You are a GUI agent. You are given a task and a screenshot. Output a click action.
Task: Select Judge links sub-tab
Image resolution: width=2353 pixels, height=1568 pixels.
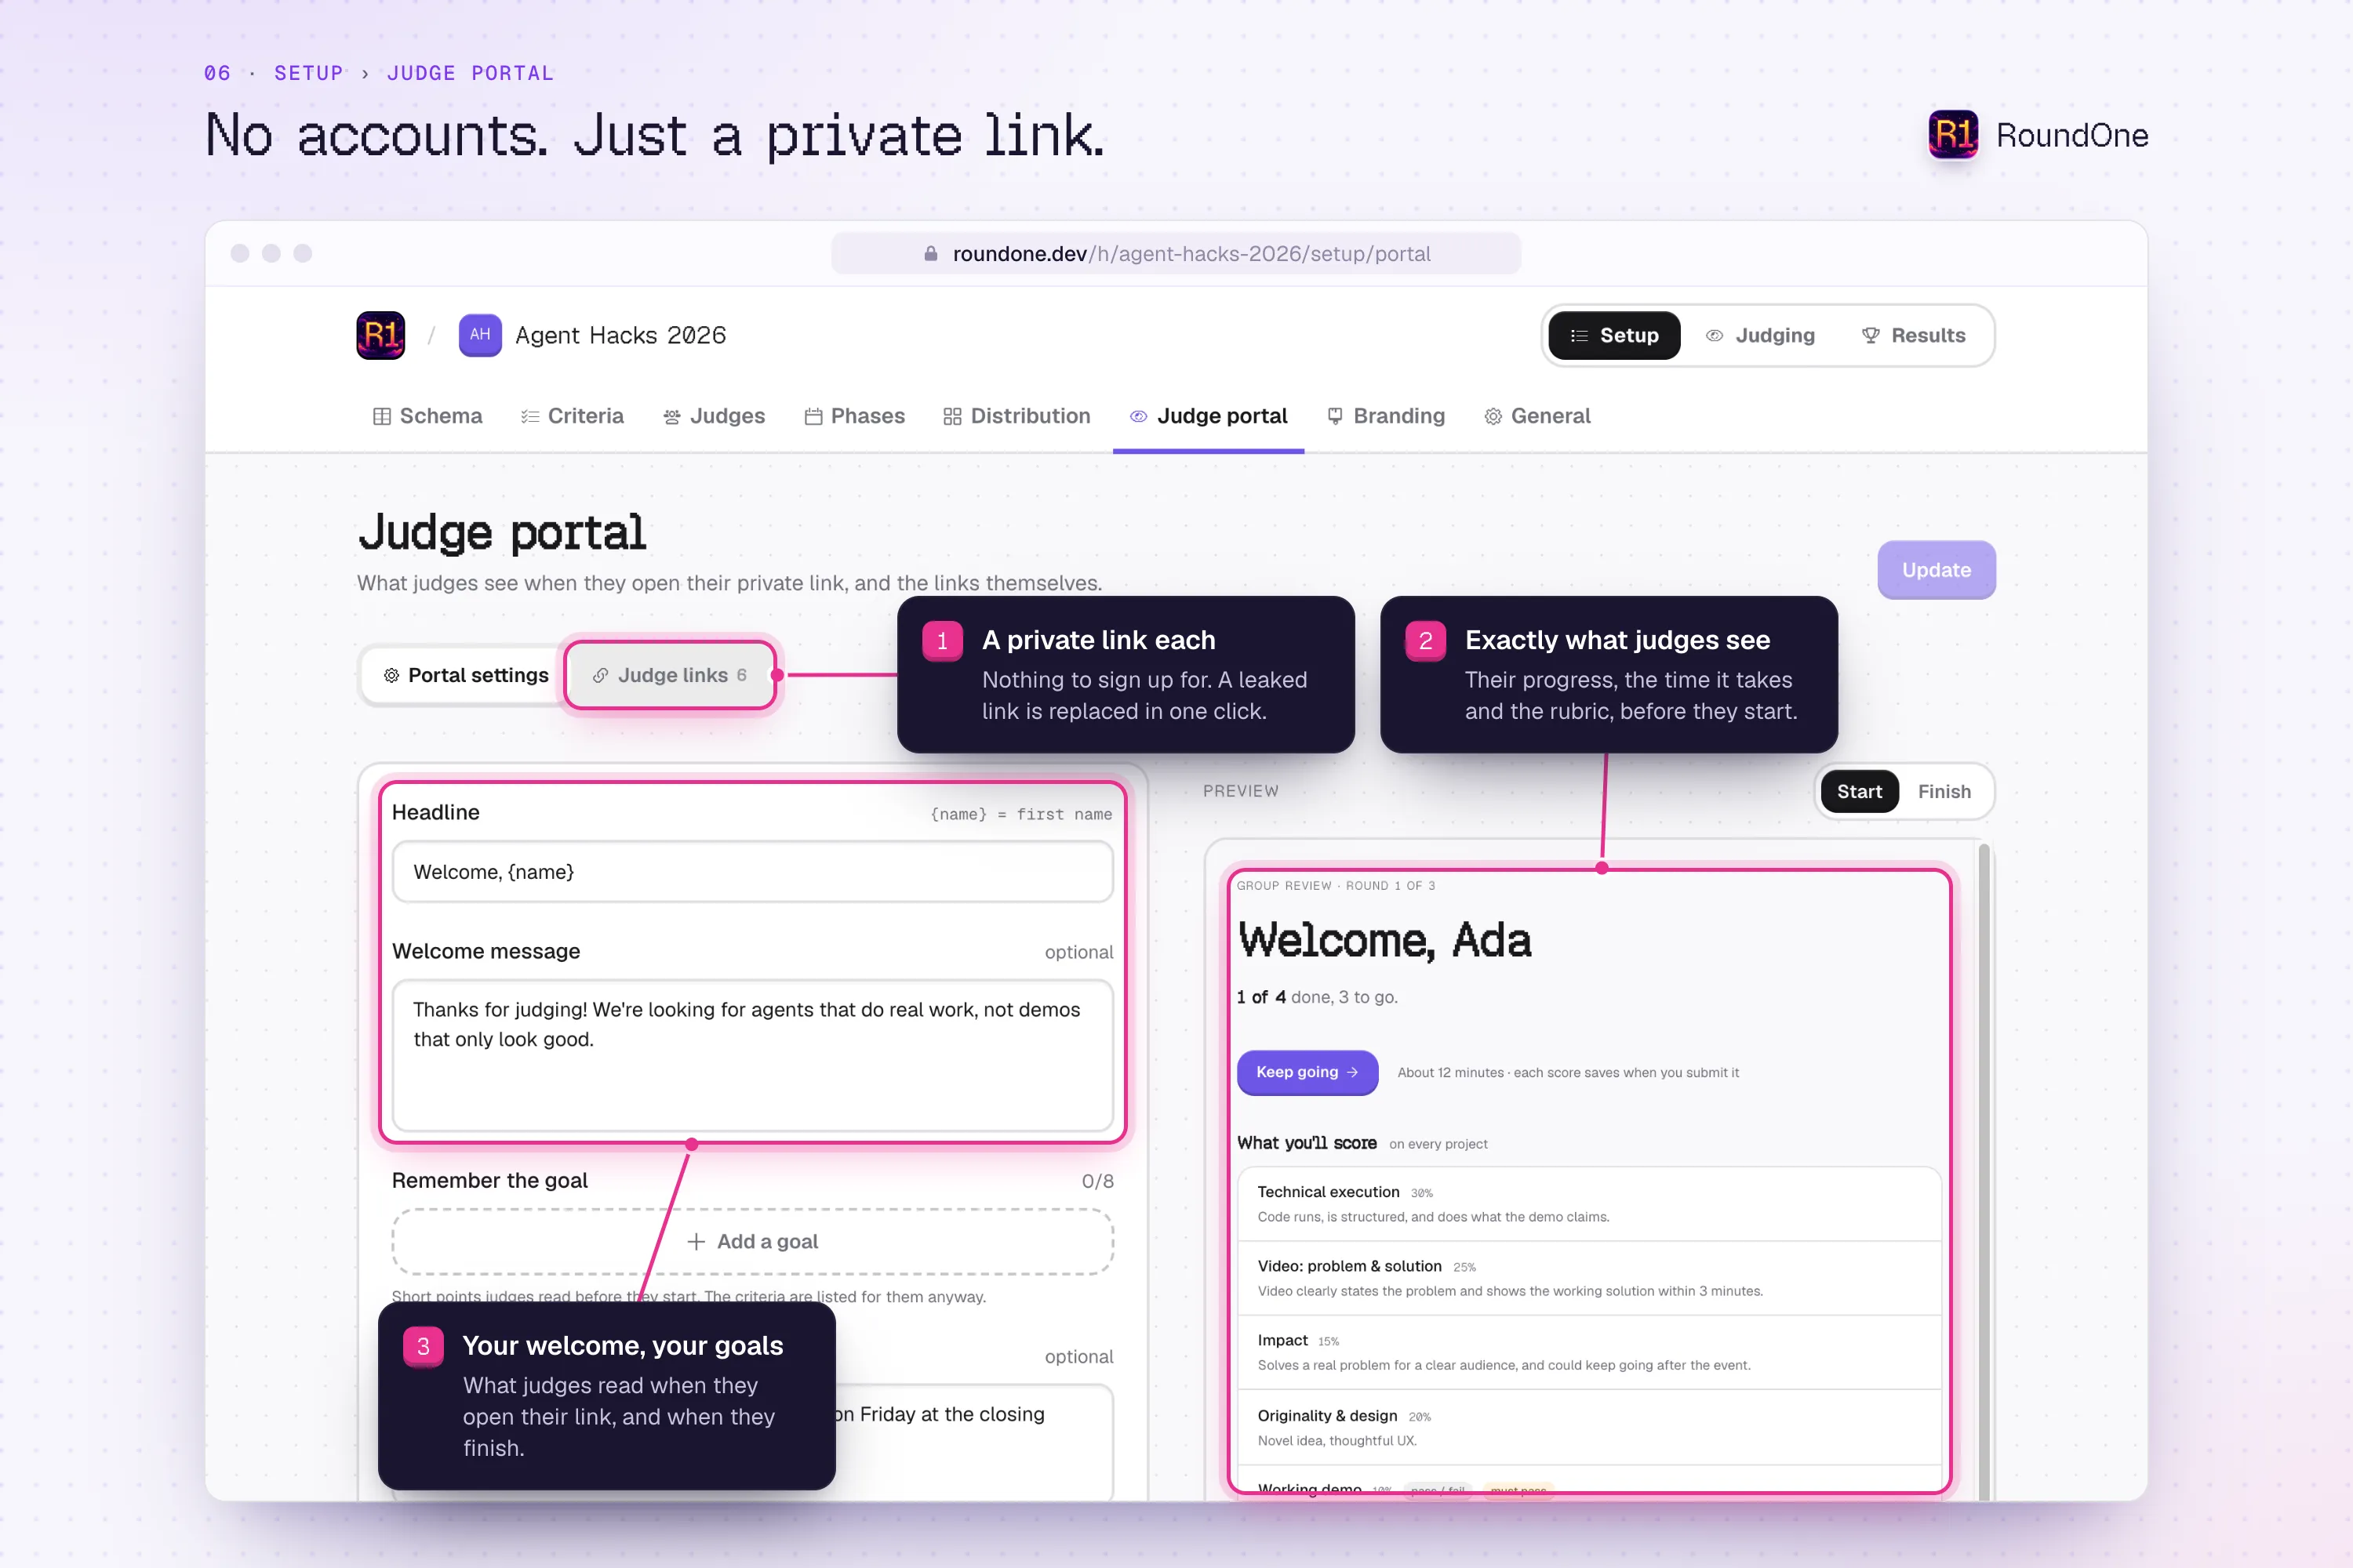click(x=669, y=675)
